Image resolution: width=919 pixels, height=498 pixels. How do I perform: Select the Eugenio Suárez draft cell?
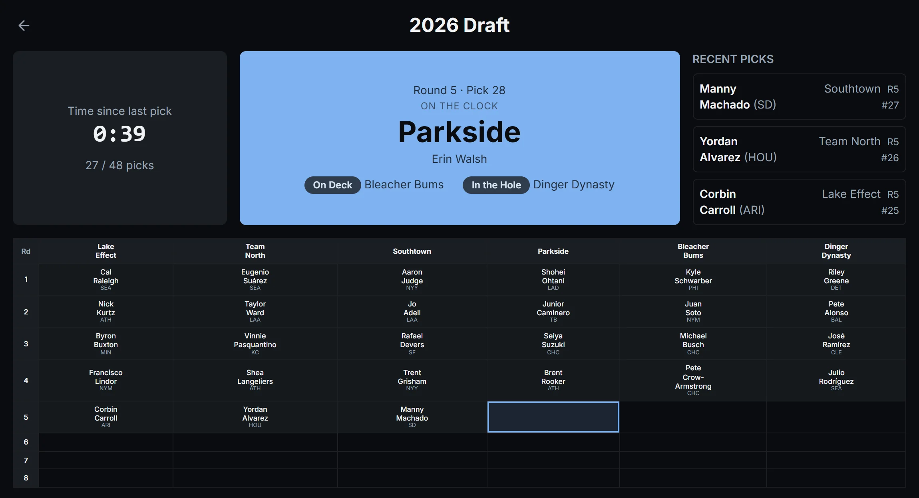coord(255,279)
